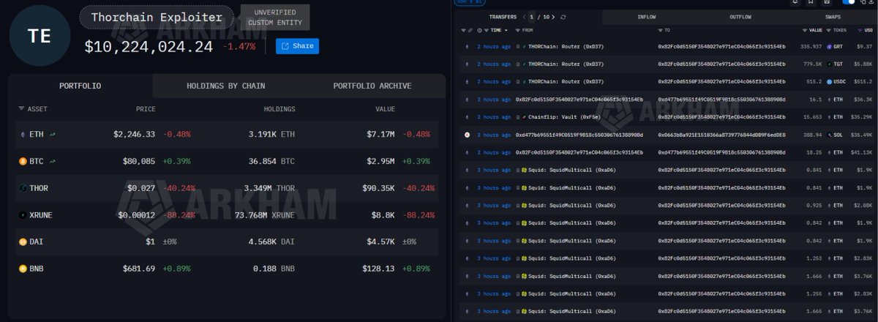Viewport: 878px width, 322px height.
Task: Click the red Solana chain icon on the 388.94 row
Action: [x=468, y=135]
